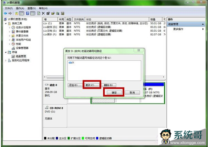
Task: Open the 操作(A) menu
Action: pos(20,8)
